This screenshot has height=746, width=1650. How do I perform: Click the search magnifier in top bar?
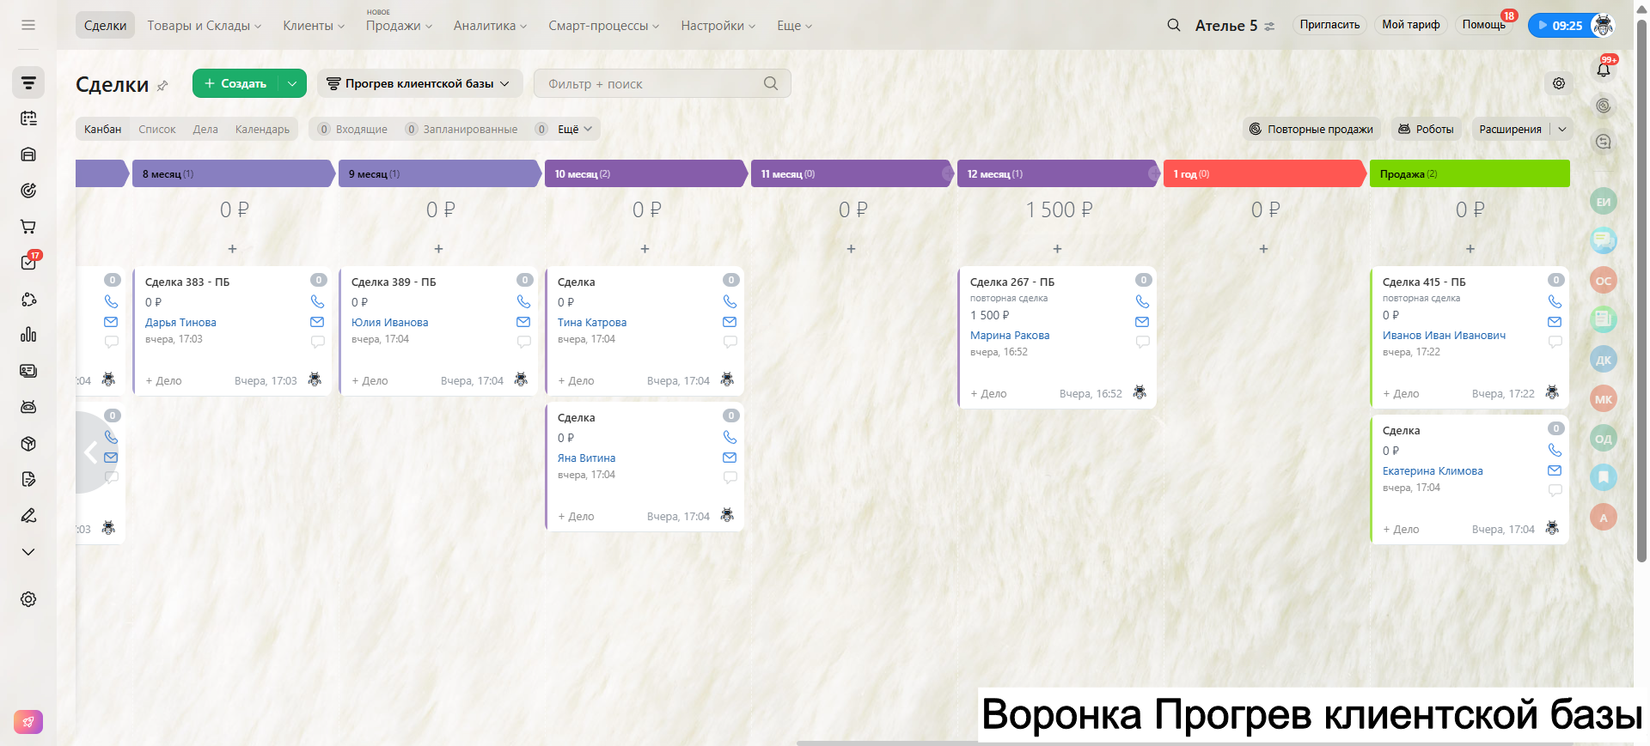(1173, 25)
